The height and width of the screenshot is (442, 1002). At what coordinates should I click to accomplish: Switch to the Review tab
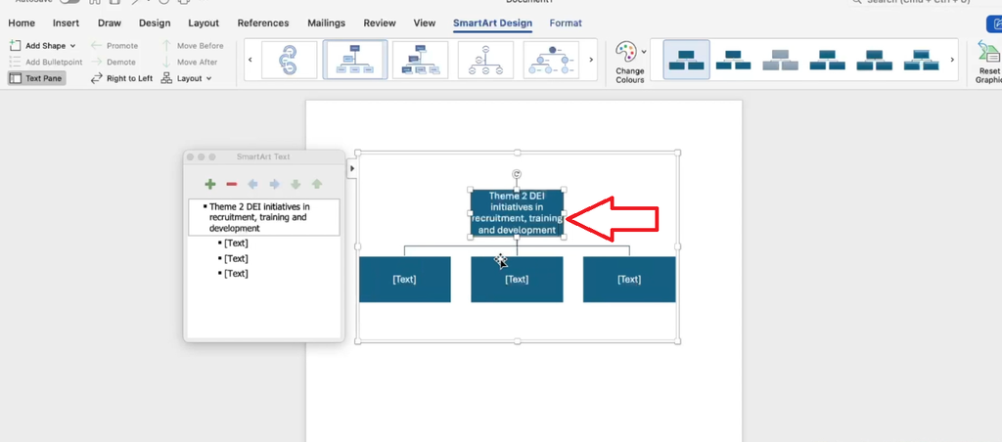tap(380, 23)
